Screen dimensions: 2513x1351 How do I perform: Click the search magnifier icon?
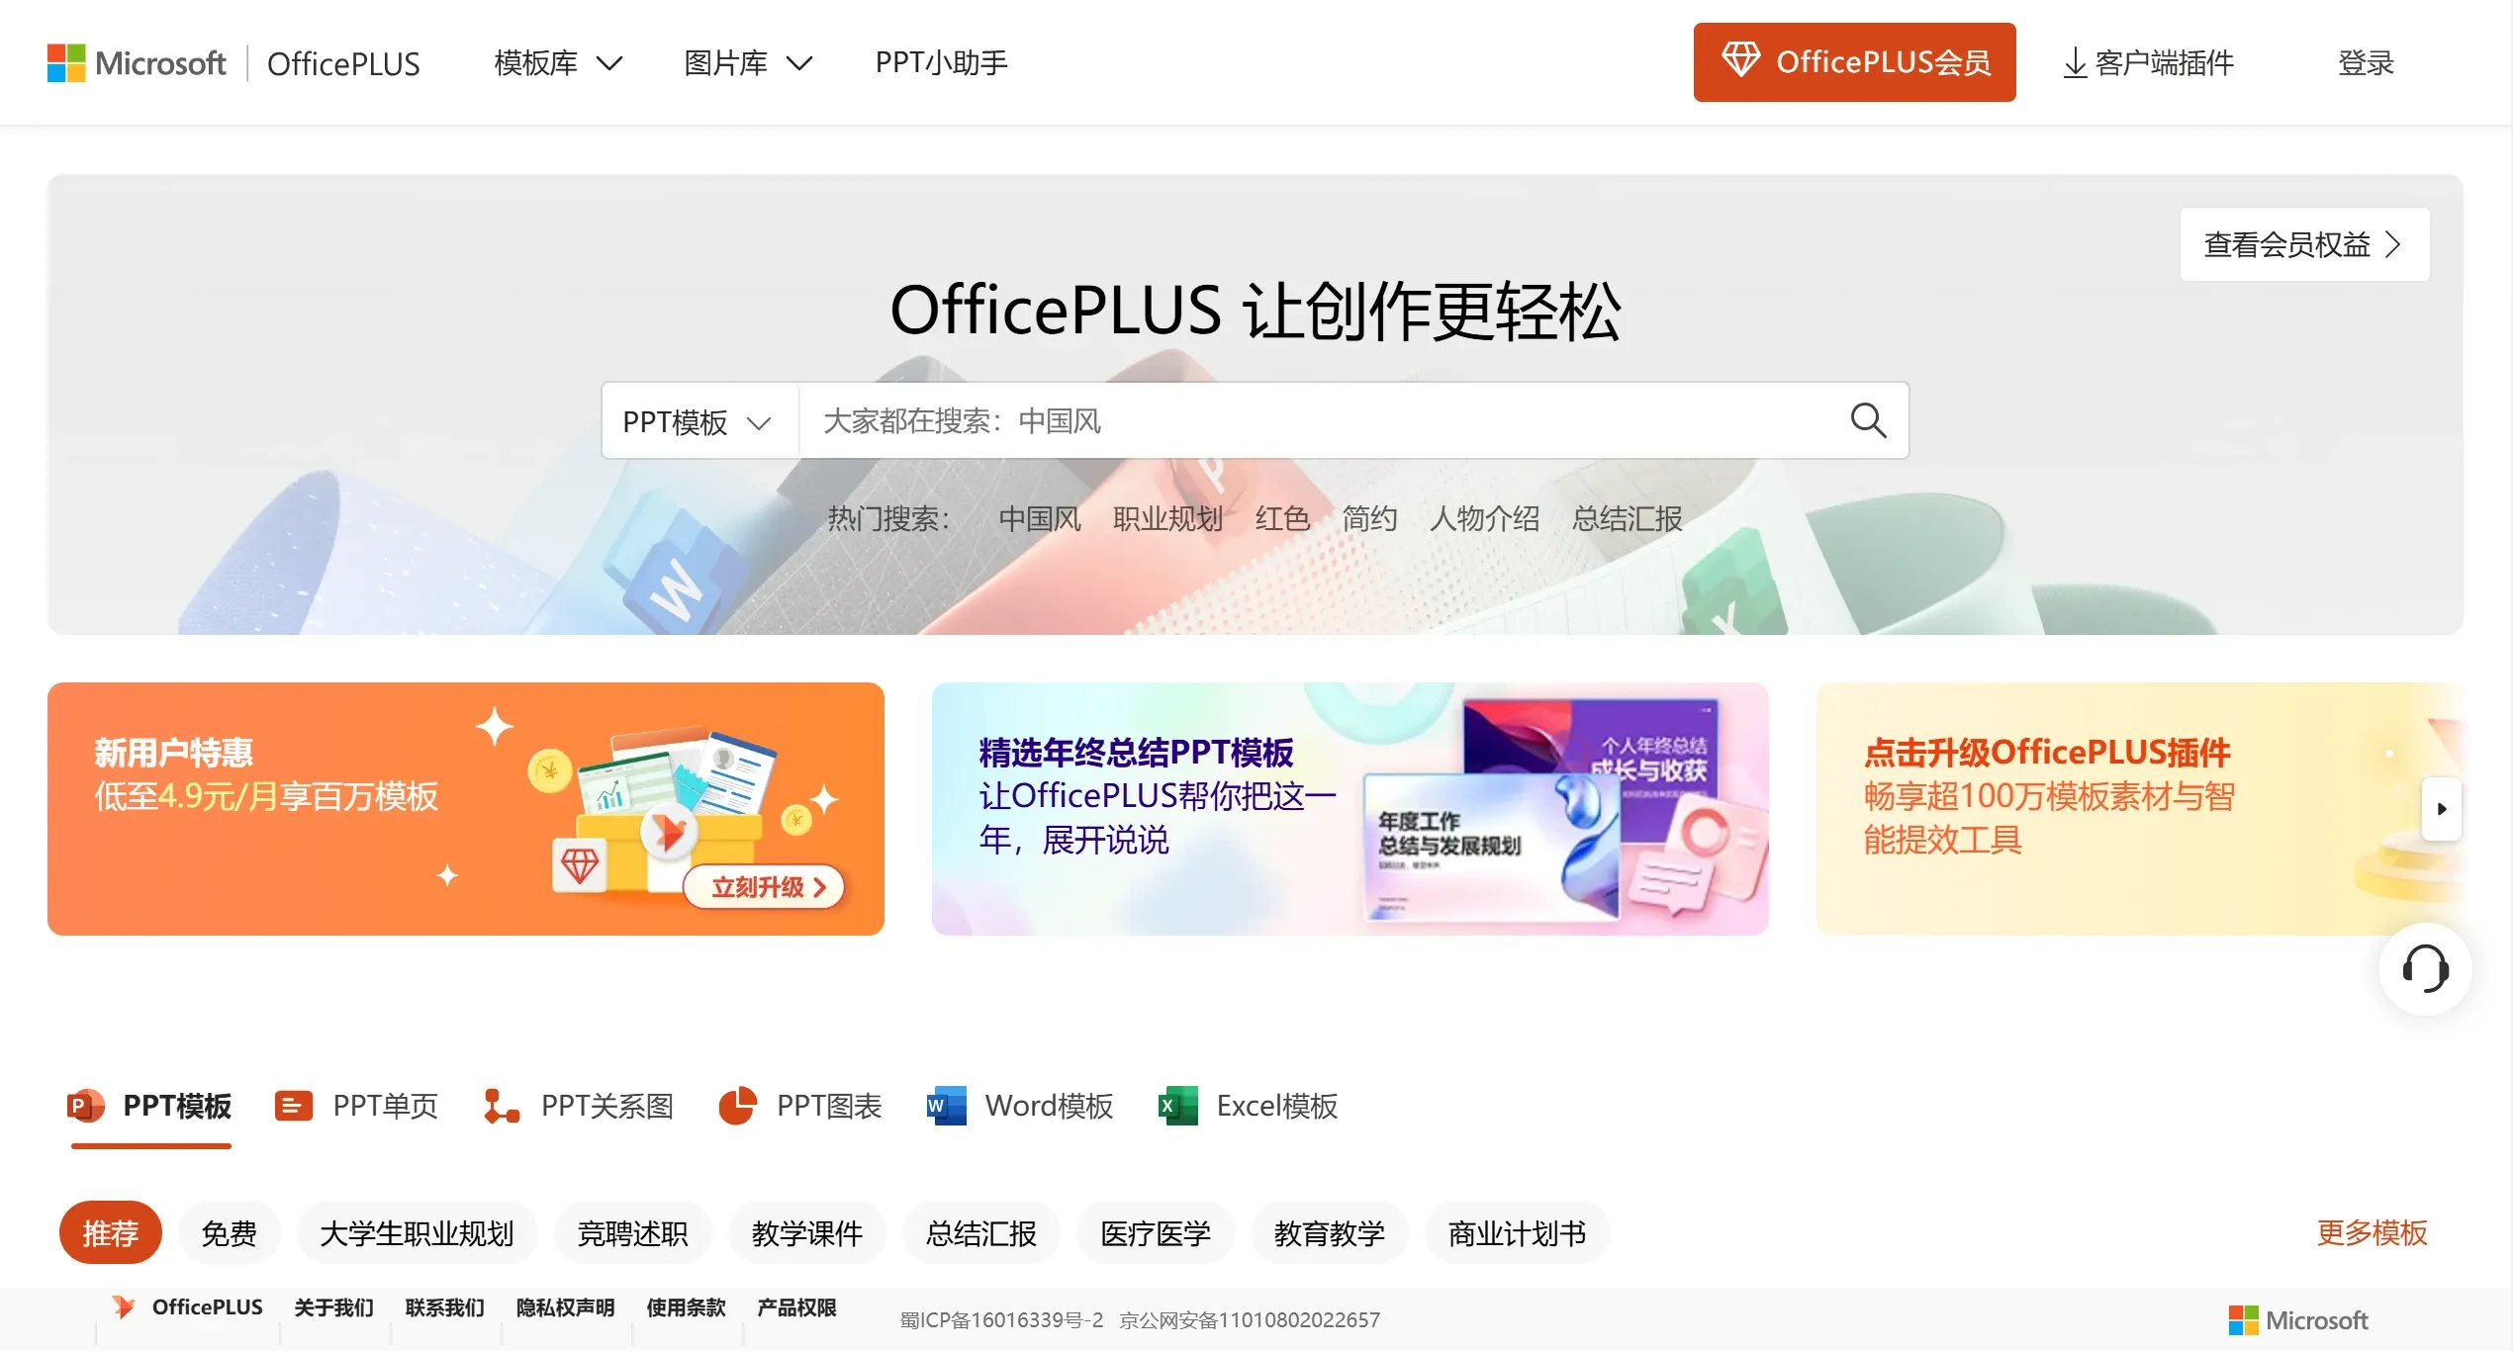click(x=1867, y=420)
